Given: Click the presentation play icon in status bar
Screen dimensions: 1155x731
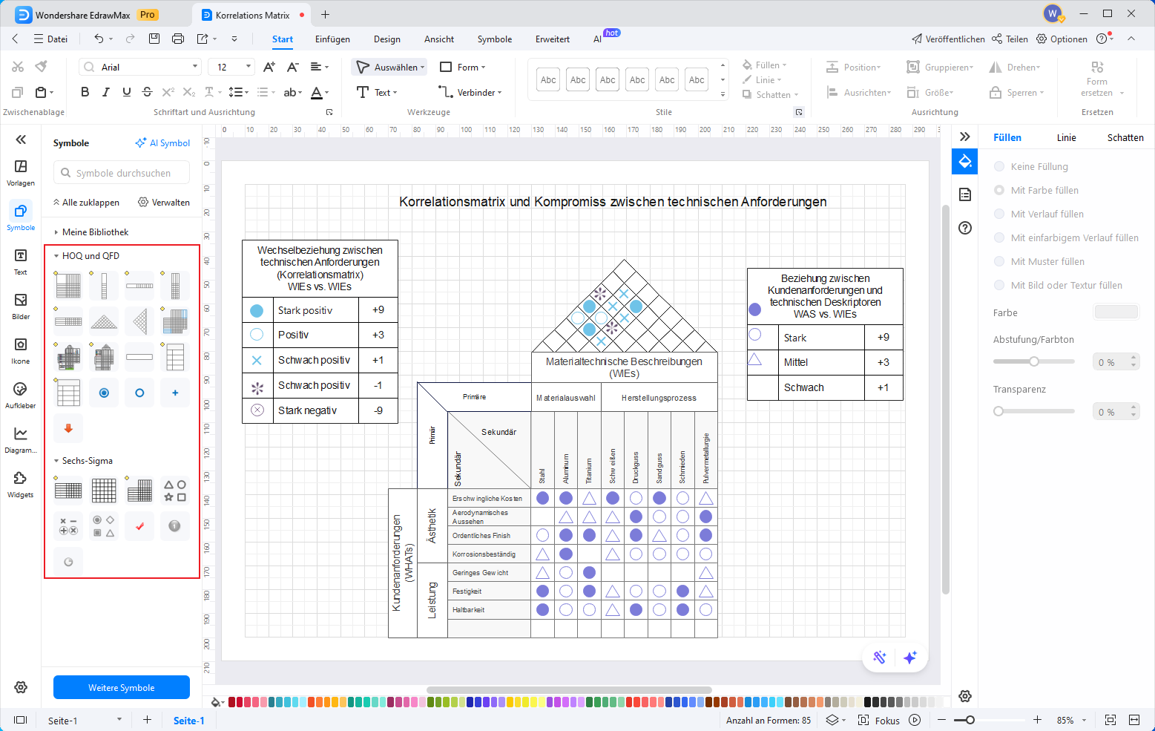Looking at the screenshot, I should point(915,720).
